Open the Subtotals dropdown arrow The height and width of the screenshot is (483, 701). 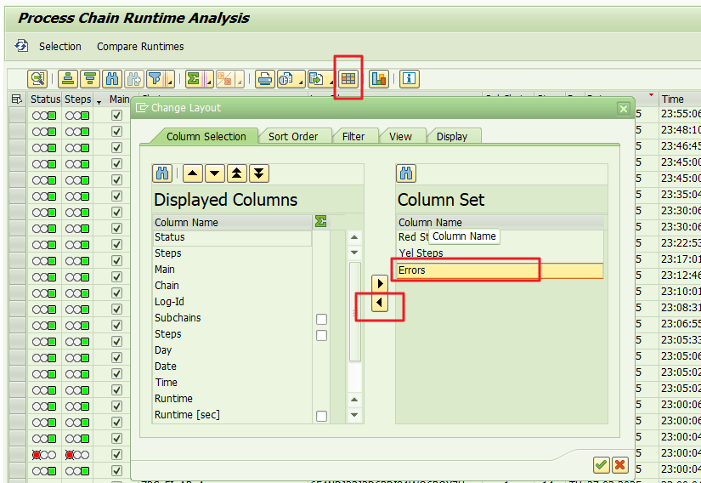click(239, 79)
